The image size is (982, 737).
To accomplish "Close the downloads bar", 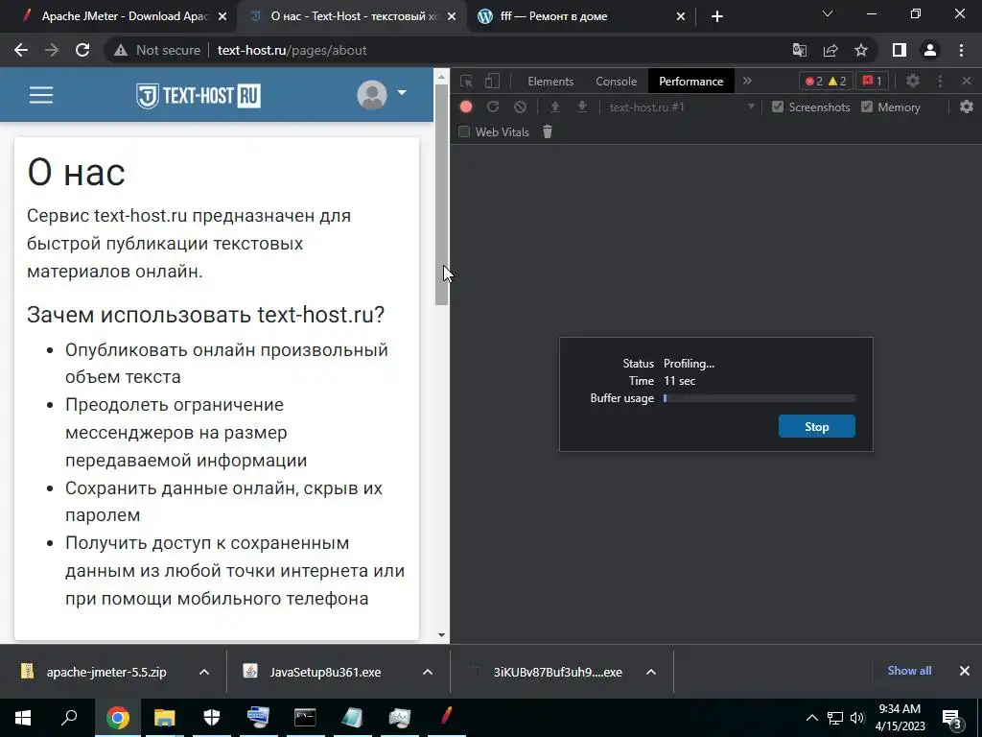I will (x=965, y=671).
